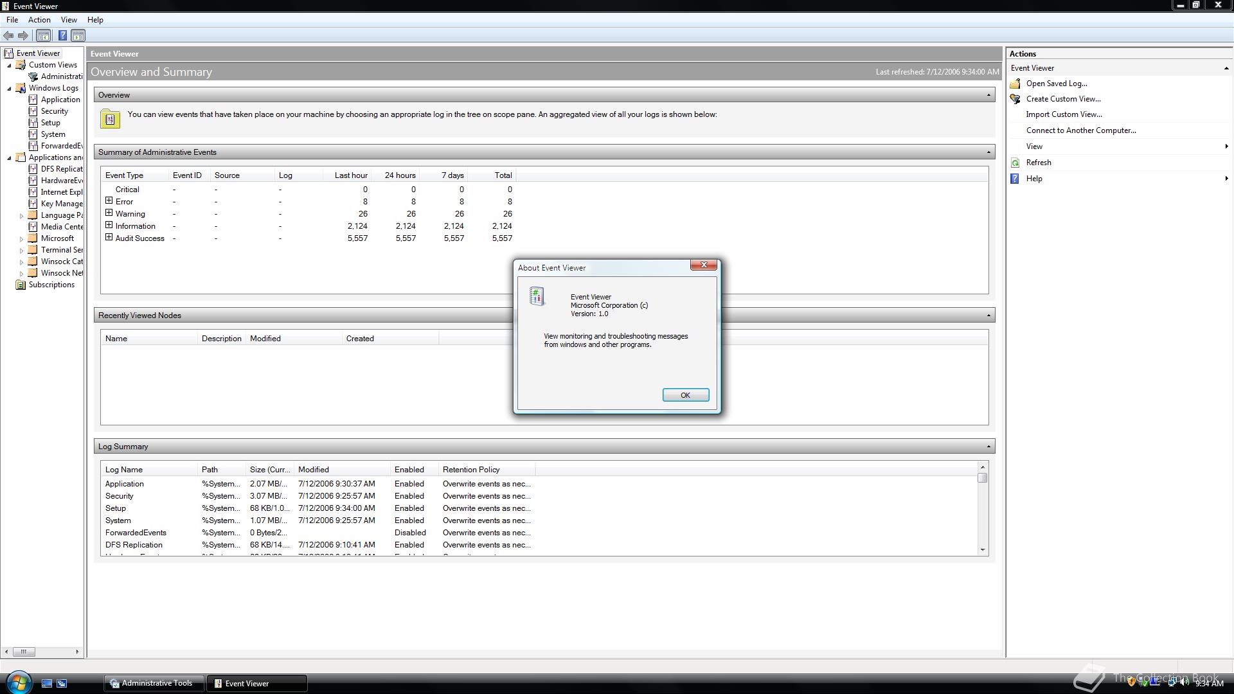Click the Create Custom View action
1234x694 pixels.
pos(1063,99)
